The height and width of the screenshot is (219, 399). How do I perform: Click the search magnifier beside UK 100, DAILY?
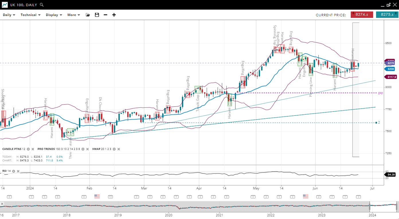42,5
